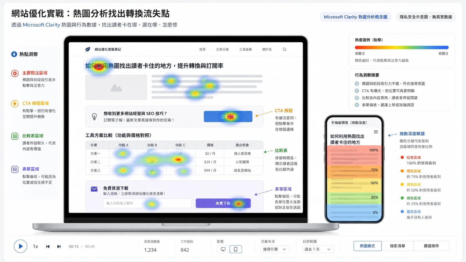Select the mobile device icon
This screenshot has width=466, height=262.
[x=236, y=249]
